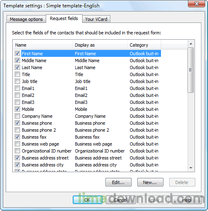Check the Job title checkbox
208x211 pixels.
(x=17, y=81)
